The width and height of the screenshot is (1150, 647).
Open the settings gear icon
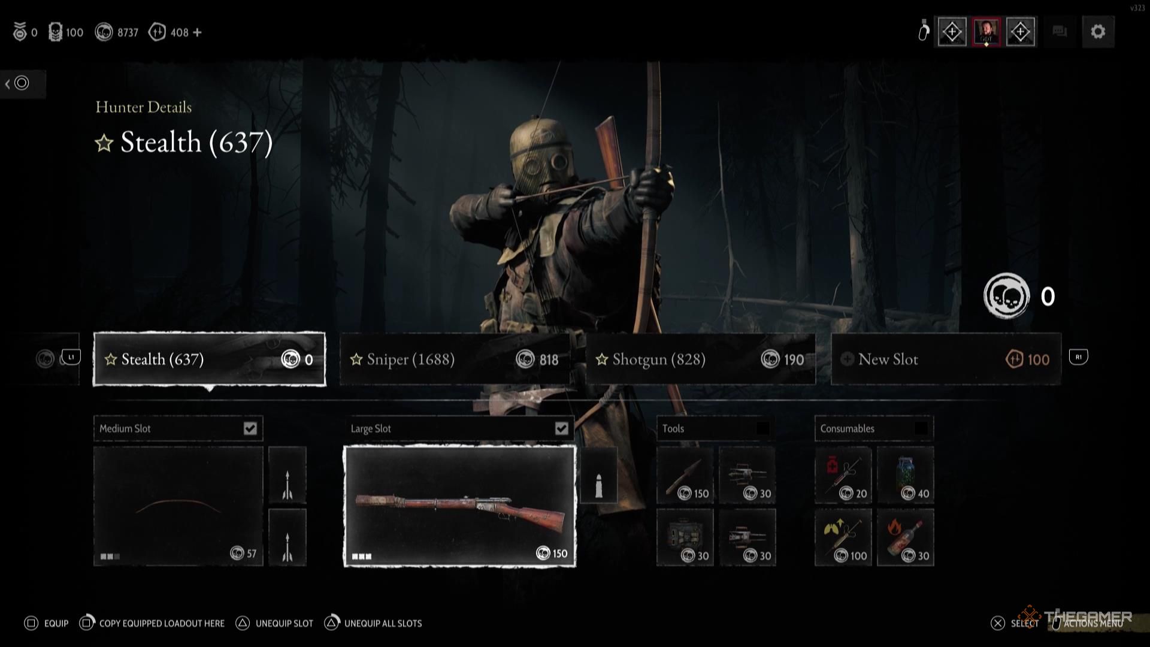(1098, 32)
